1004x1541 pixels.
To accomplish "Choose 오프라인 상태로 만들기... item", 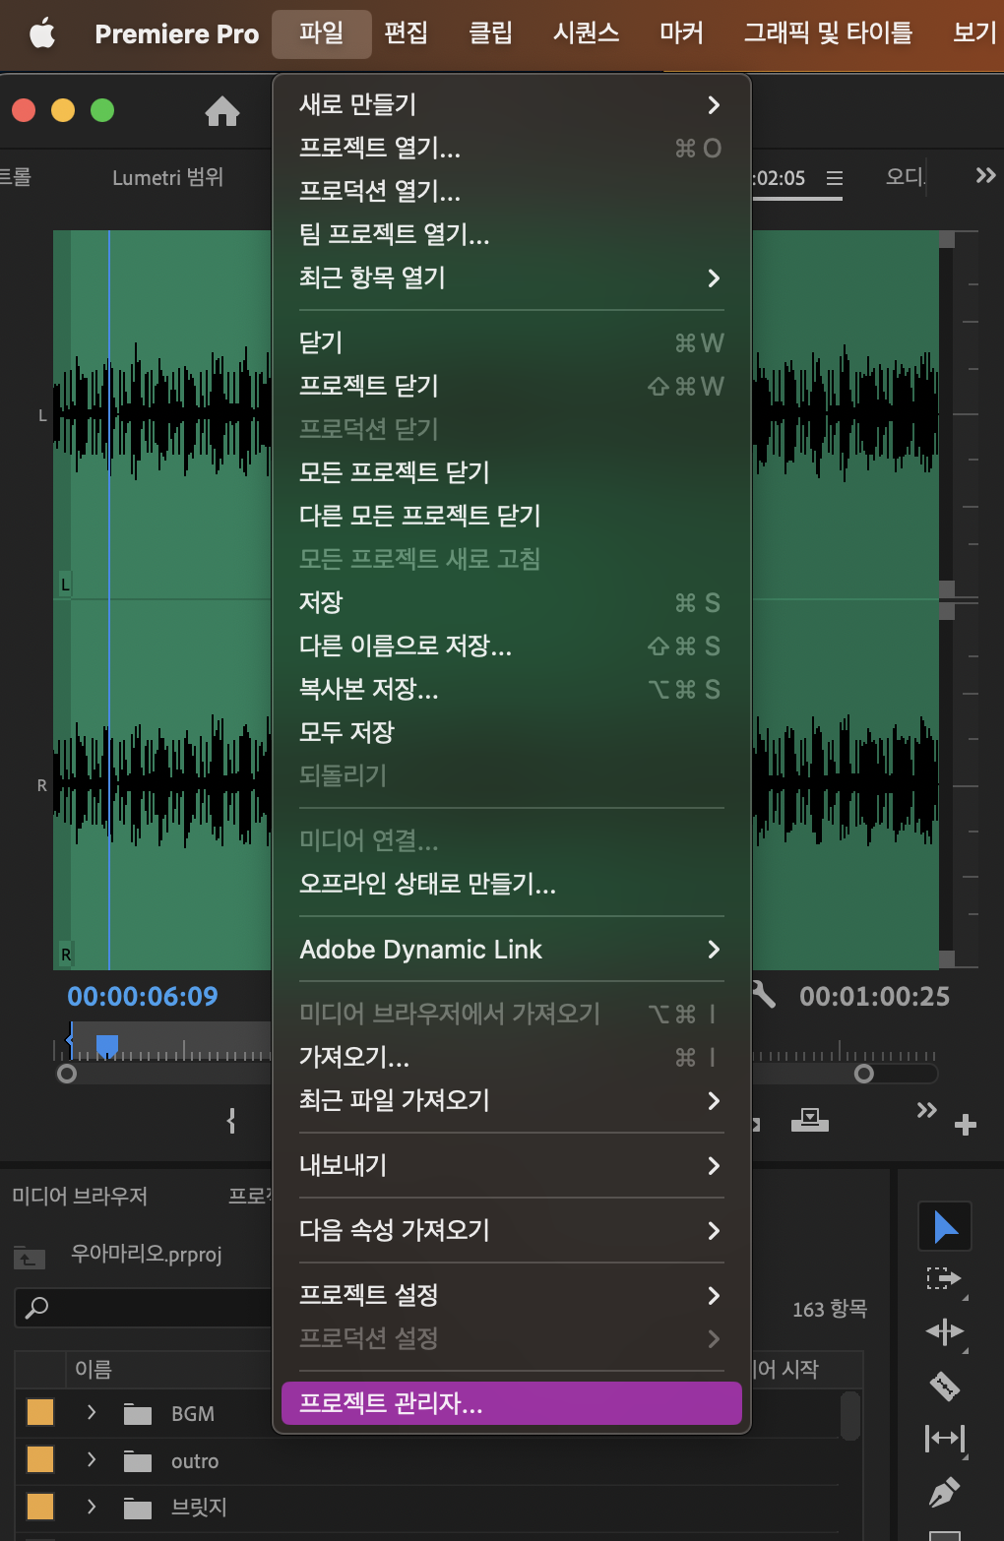I will [x=511, y=884].
